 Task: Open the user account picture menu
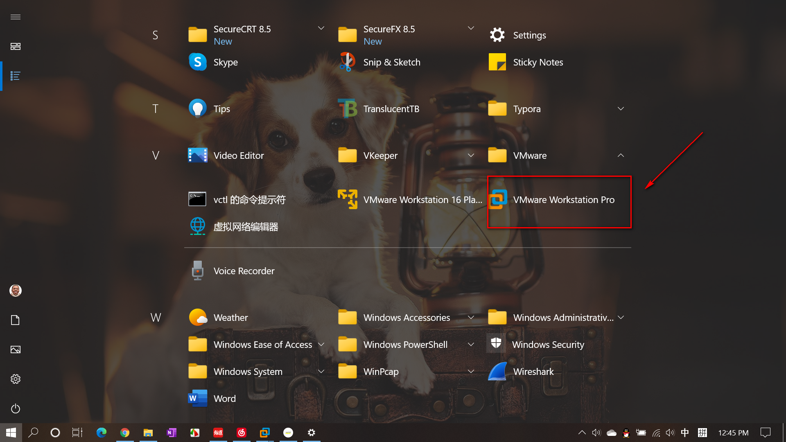(16, 291)
